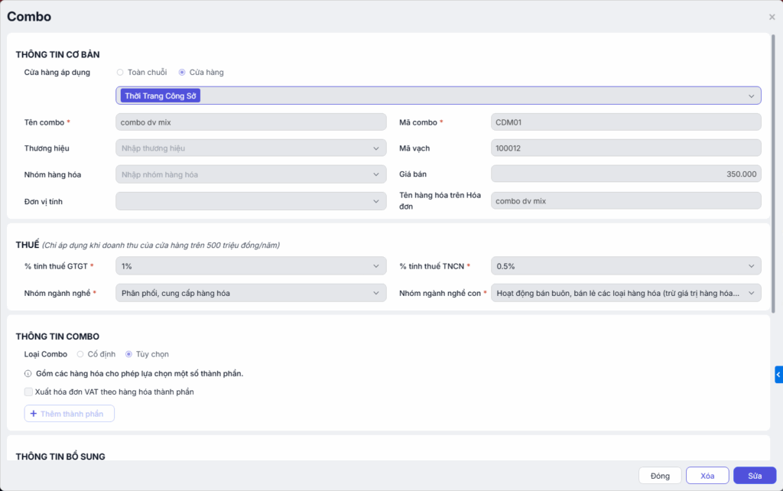Choose Cố định combo type
783x491 pixels.
pyautogui.click(x=80, y=354)
